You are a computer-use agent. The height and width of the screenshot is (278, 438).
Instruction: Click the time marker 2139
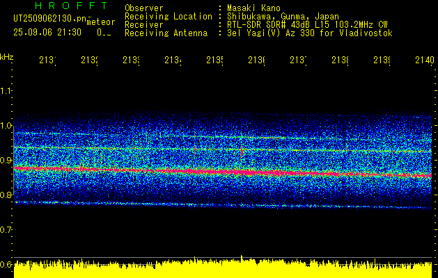click(x=382, y=60)
